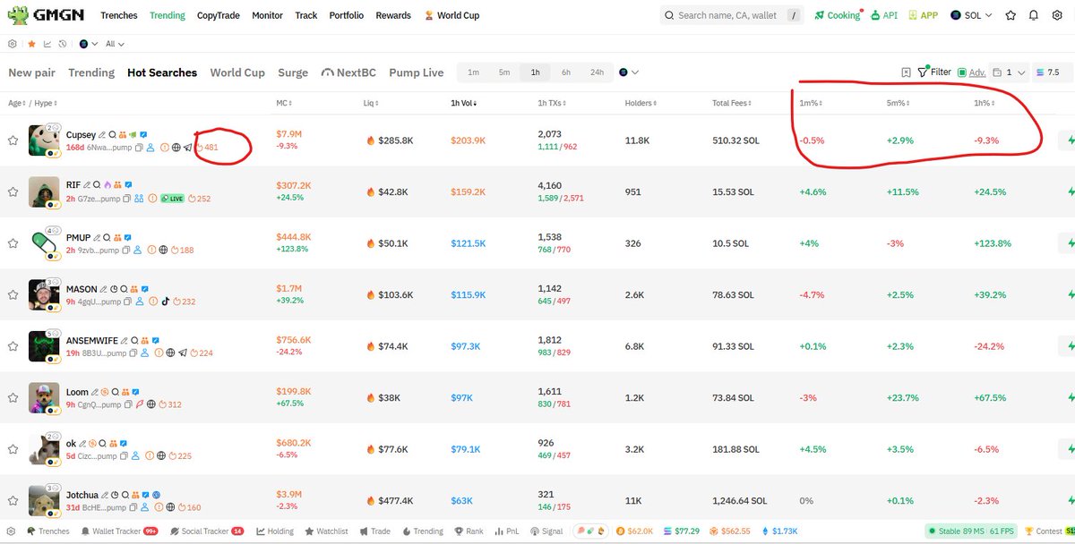The image size is (1075, 544).
Task: Open the SOL chain dropdown
Action: pyautogui.click(x=972, y=15)
